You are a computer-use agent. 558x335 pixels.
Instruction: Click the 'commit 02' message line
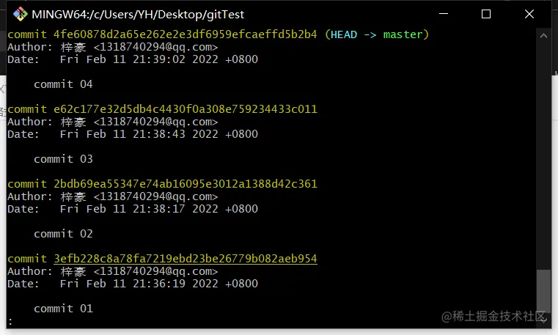(x=63, y=234)
